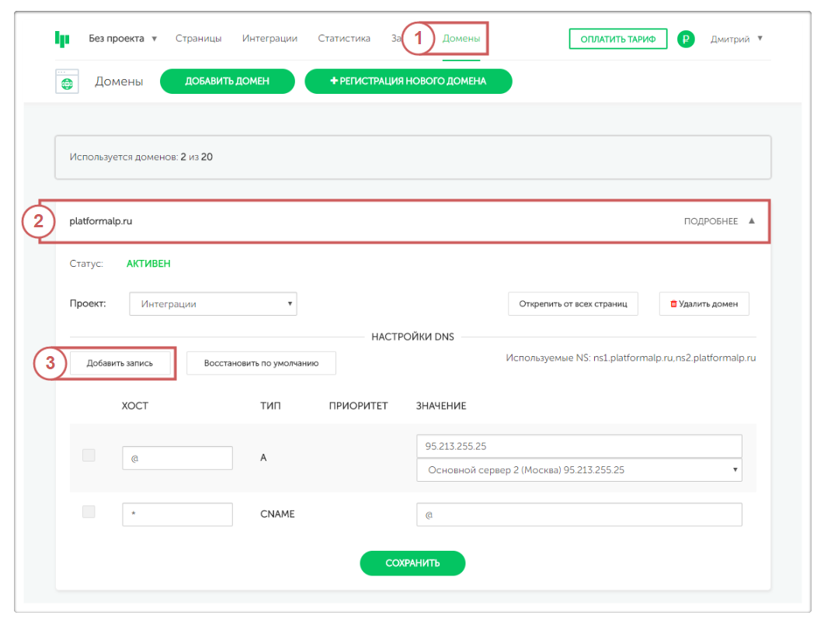Viewport: 824px width, 626px height.
Task: Switch to the Статистика section
Action: (344, 39)
